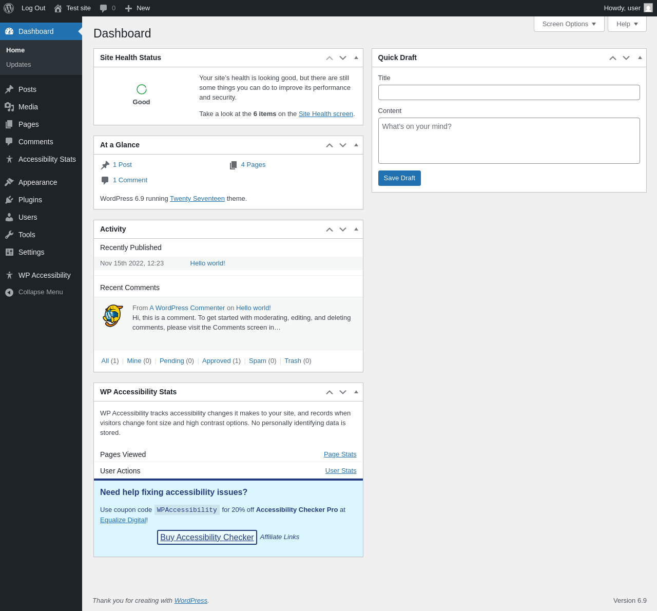The height and width of the screenshot is (611, 657).
Task: Click the Collapse Menu arrow icon
Action: pos(9,292)
